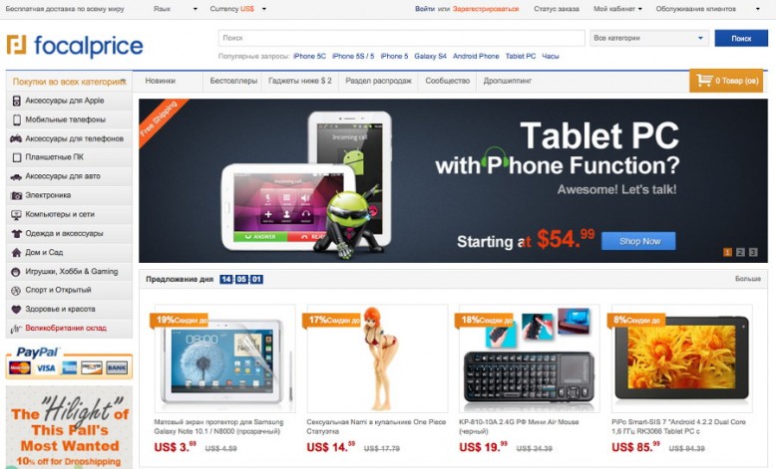The width and height of the screenshot is (776, 469).
Task: Choose the gamepad phone accessories icon
Action: tap(16, 138)
